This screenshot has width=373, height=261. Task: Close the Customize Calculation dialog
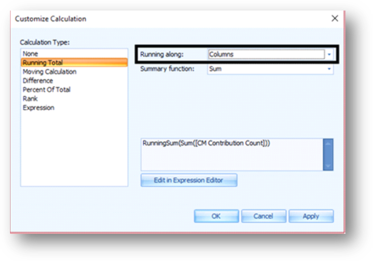335,18
